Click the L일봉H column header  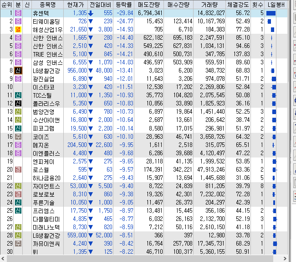click(x=276, y=5)
